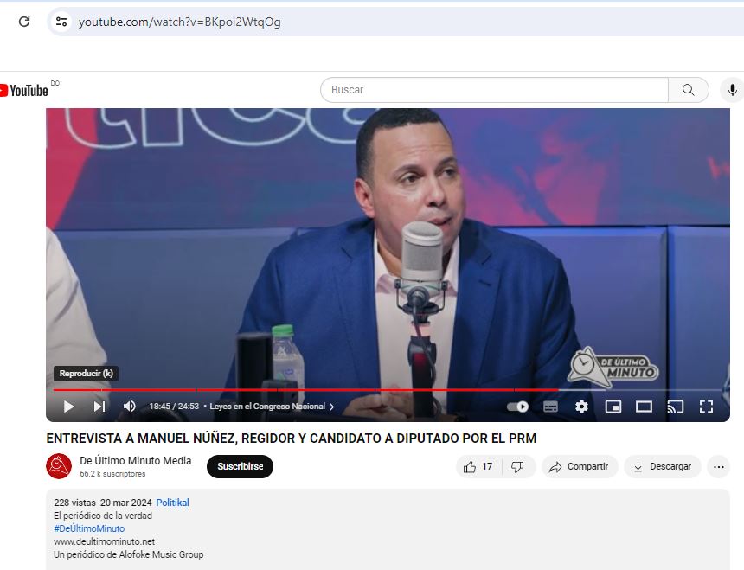Focus the Buscar search field

494,90
